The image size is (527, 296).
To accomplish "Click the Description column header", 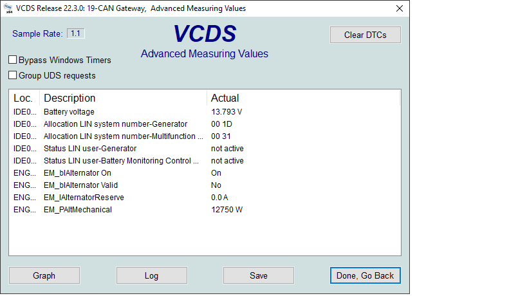I will pyautogui.click(x=123, y=98).
